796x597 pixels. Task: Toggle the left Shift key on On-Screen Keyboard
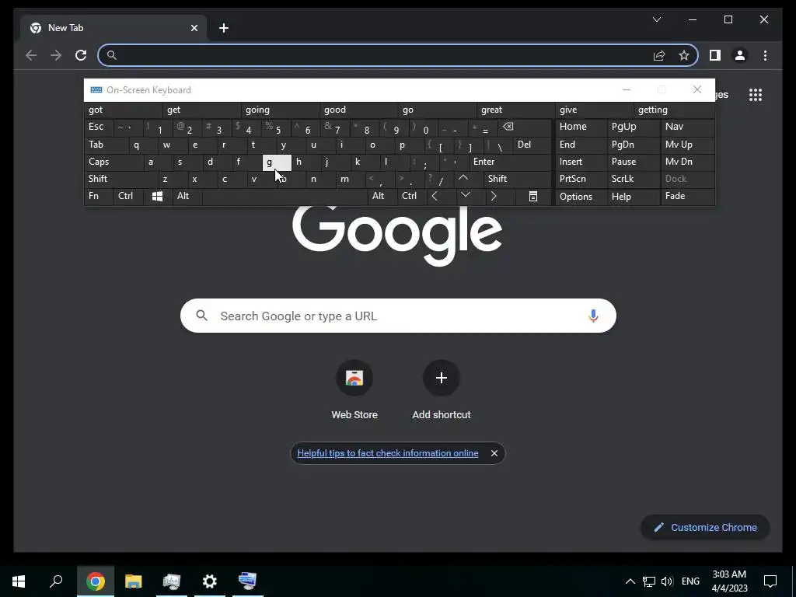click(x=120, y=179)
